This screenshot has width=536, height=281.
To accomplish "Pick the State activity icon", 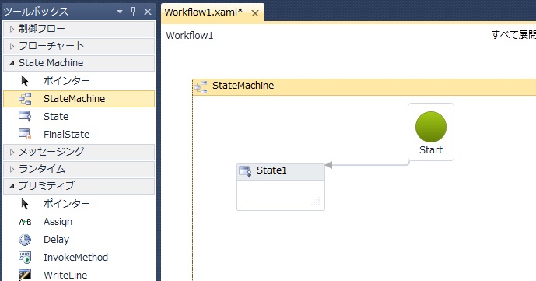I will [x=25, y=116].
